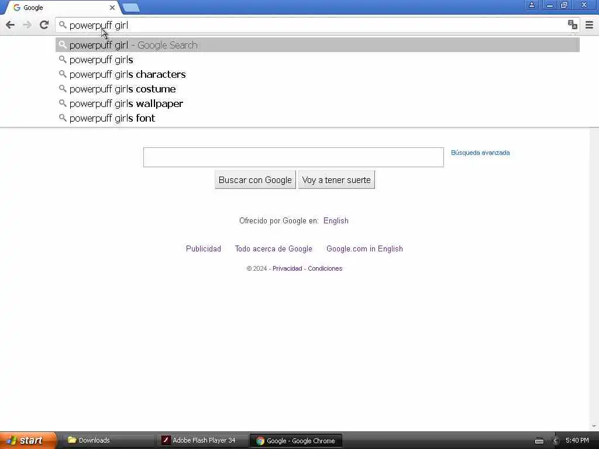
Task: Expand hidden system tray icons arrow
Action: pyautogui.click(x=556, y=441)
